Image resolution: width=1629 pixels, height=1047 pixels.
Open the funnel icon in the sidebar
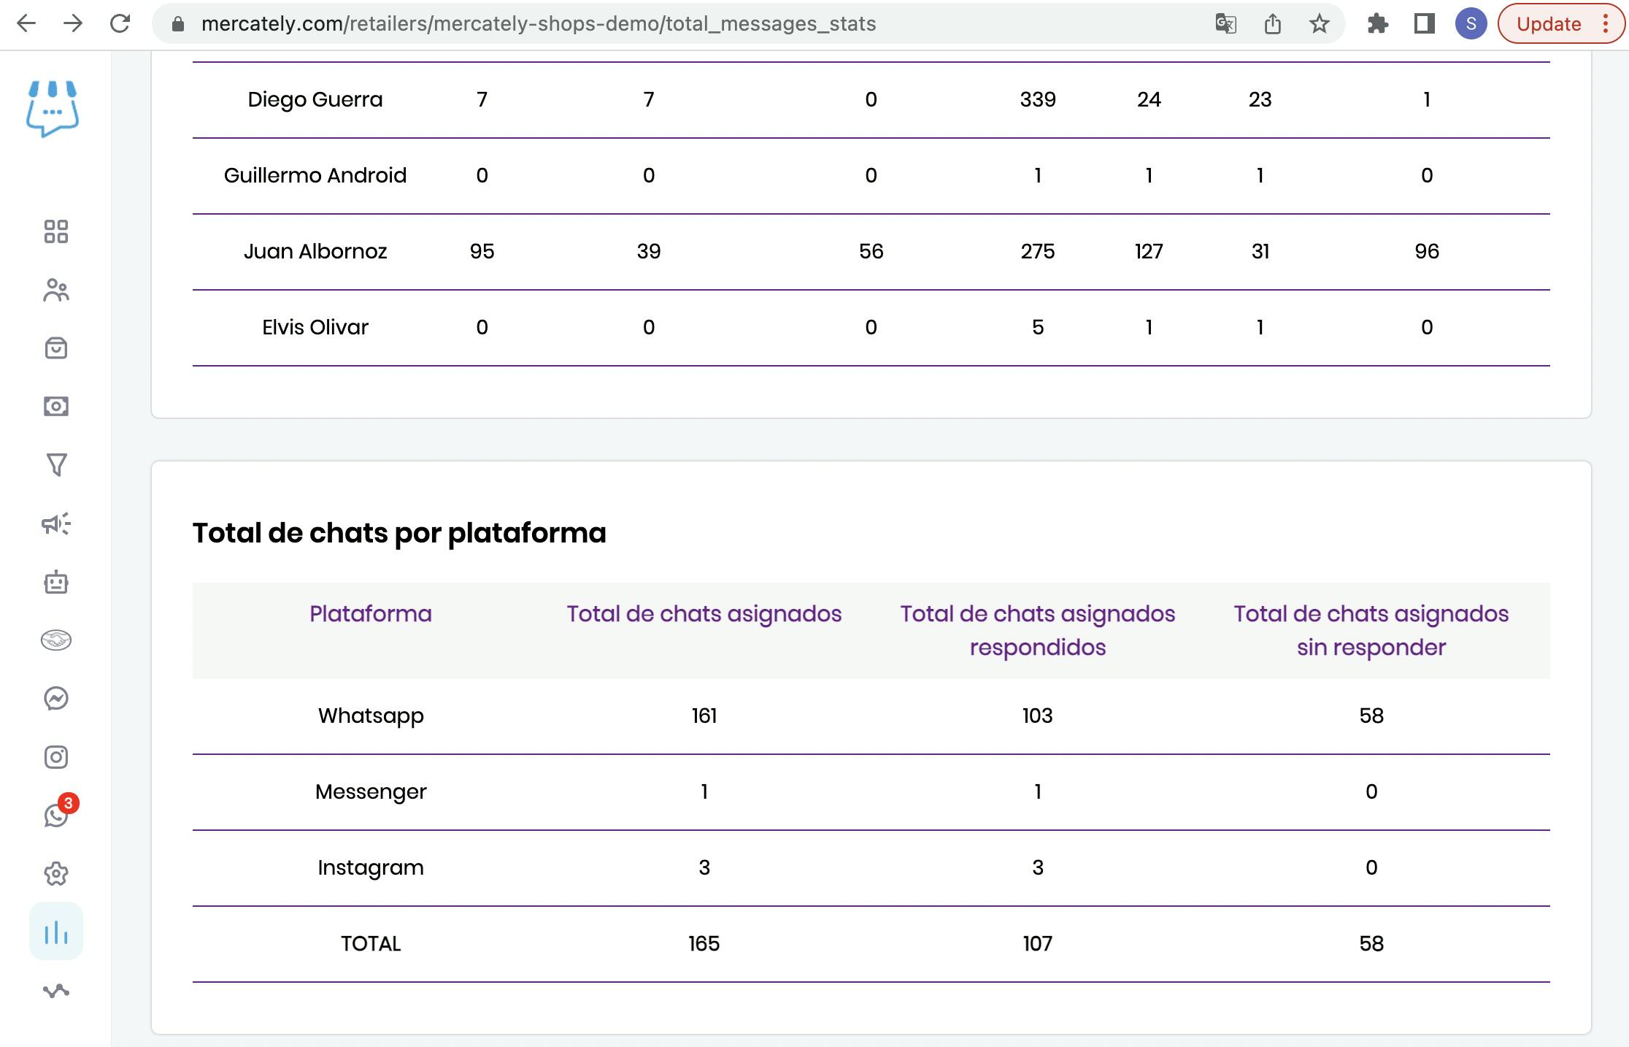(56, 465)
